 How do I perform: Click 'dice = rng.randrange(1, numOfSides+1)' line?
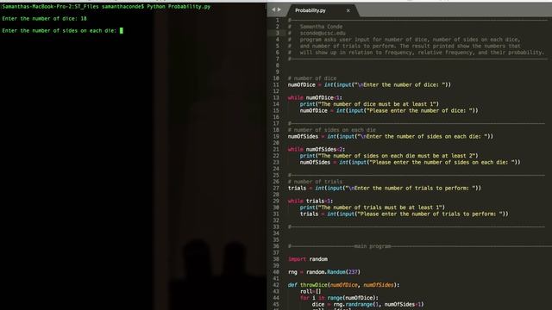368,304
